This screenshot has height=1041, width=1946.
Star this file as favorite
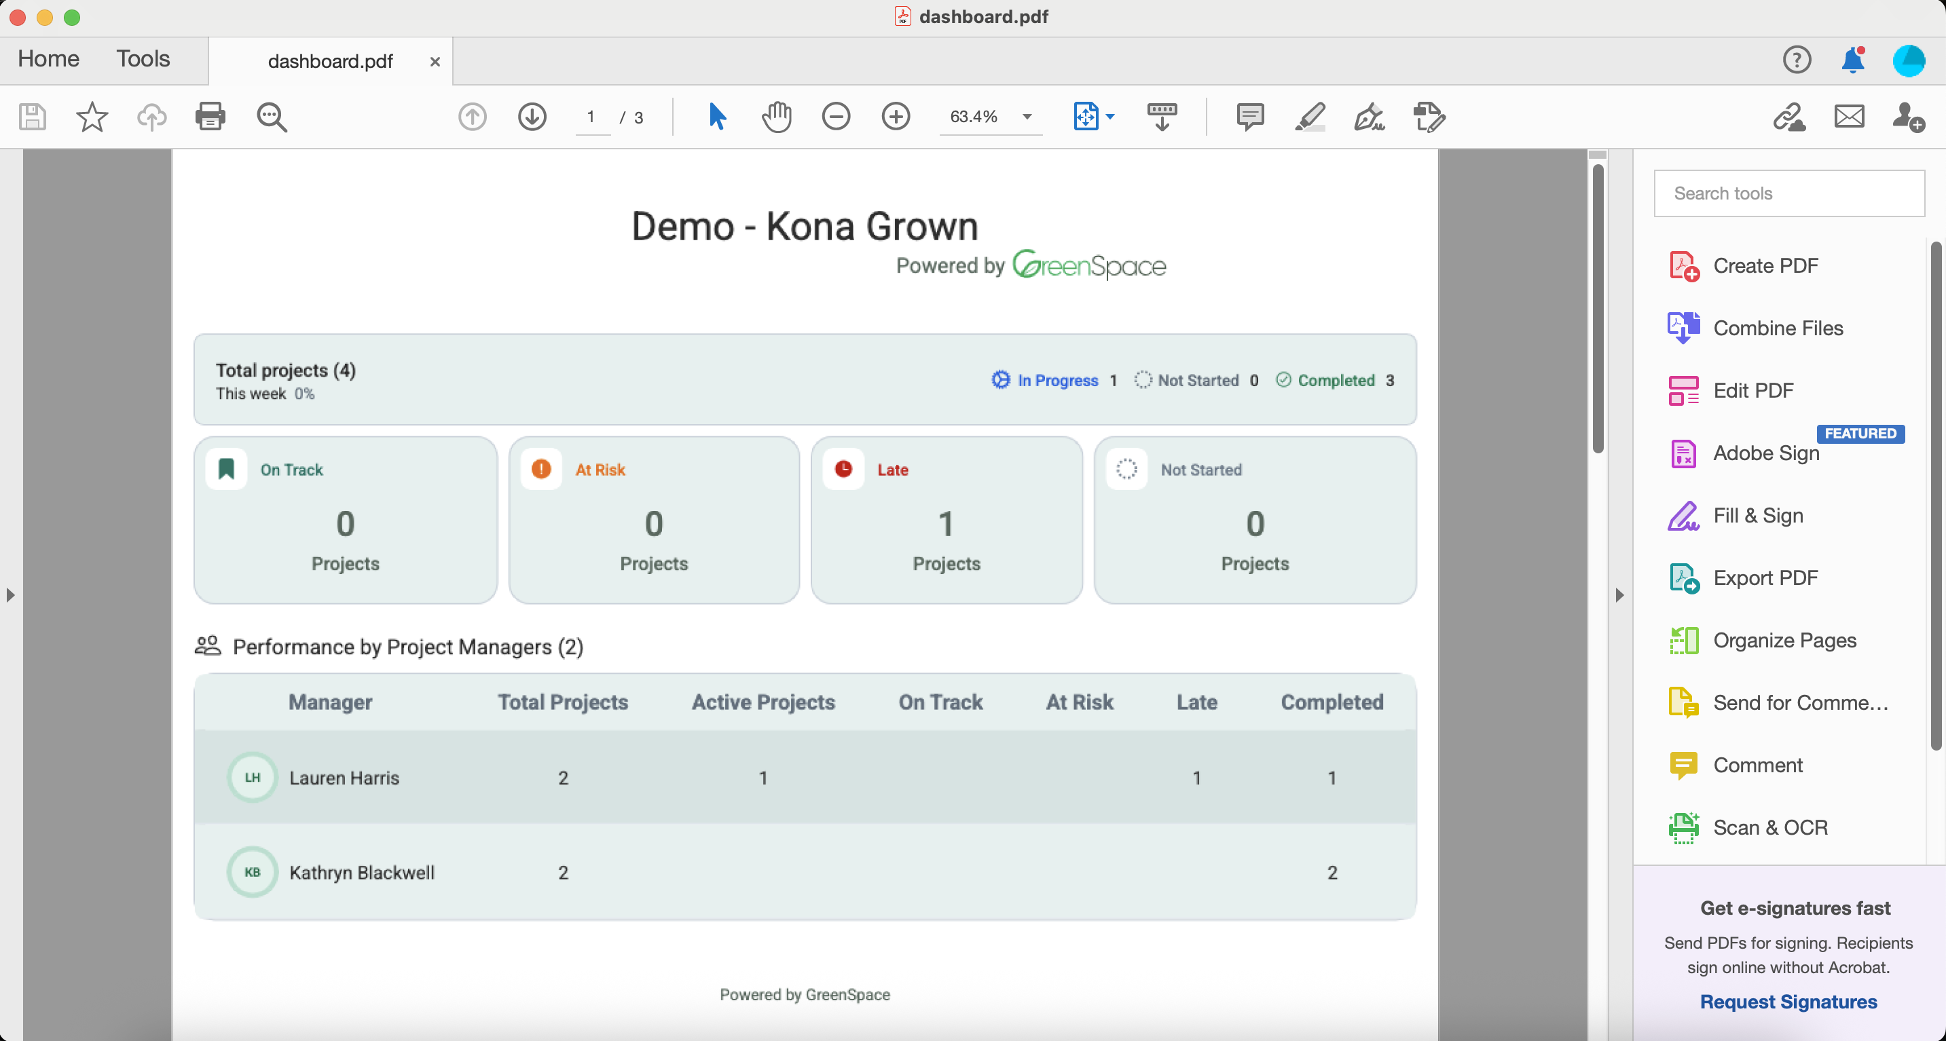tap(92, 117)
